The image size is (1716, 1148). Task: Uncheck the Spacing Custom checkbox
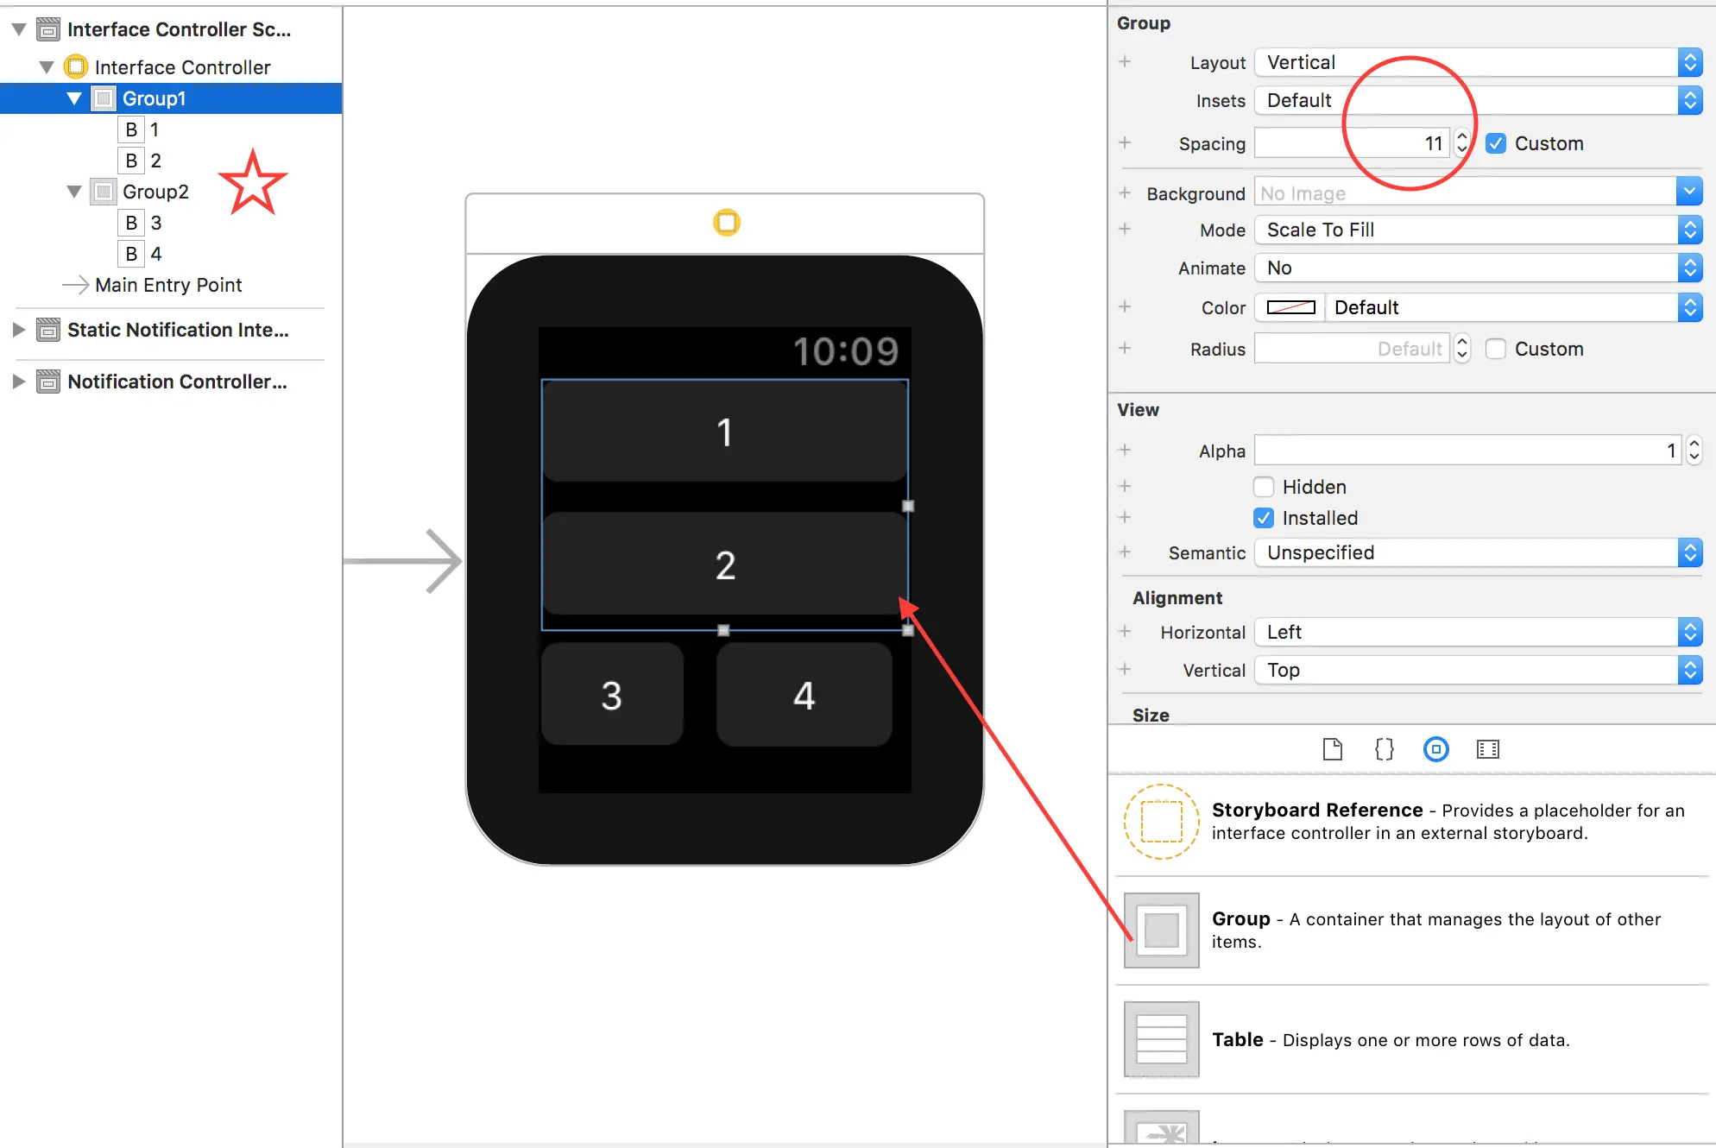click(1496, 143)
